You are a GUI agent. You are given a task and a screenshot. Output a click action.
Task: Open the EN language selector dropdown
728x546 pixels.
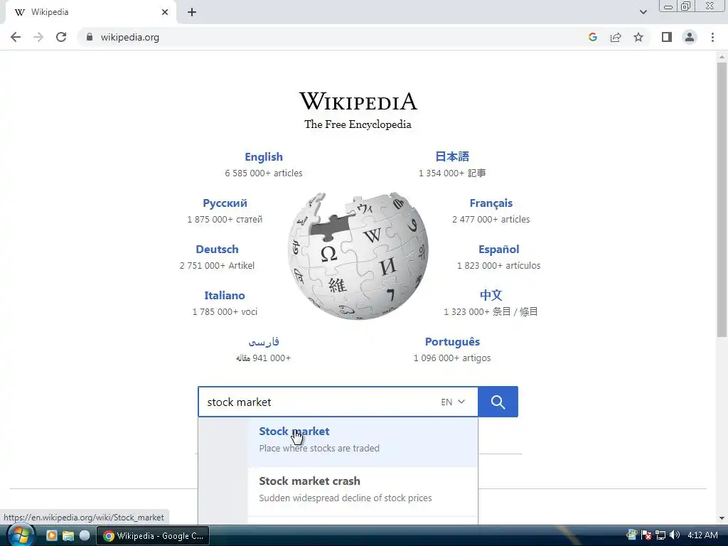click(x=453, y=402)
